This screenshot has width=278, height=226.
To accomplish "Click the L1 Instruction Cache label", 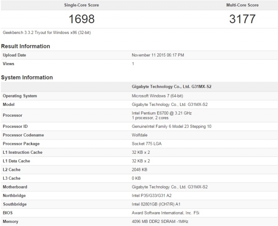I will [x=22, y=152].
